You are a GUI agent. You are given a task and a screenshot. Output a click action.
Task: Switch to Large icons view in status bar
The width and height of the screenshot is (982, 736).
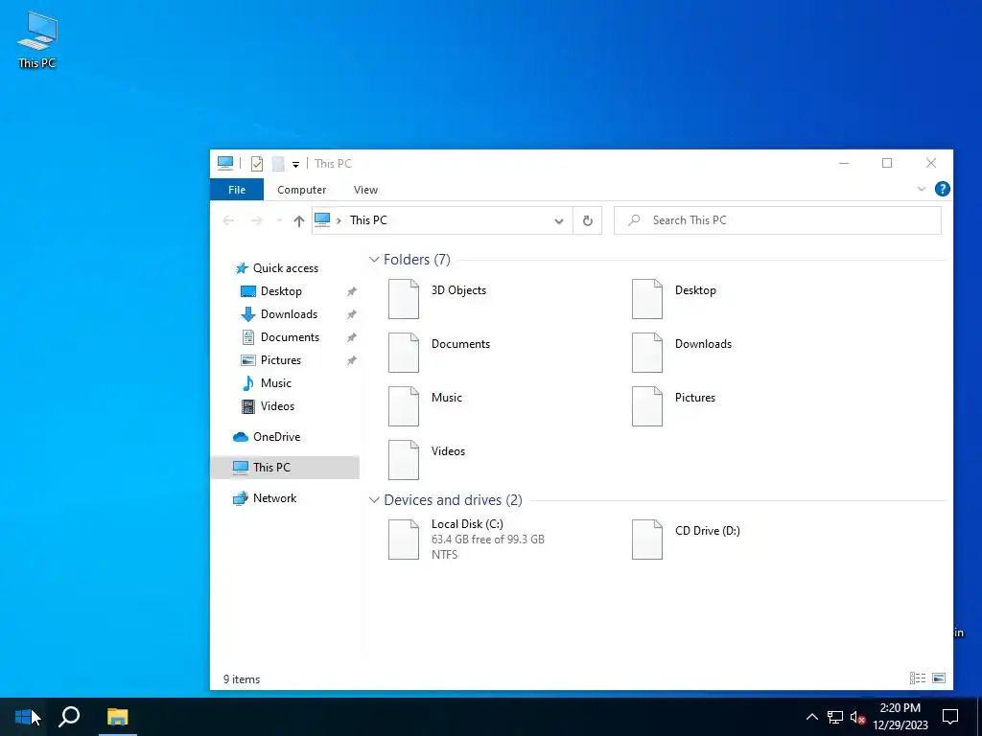(938, 678)
